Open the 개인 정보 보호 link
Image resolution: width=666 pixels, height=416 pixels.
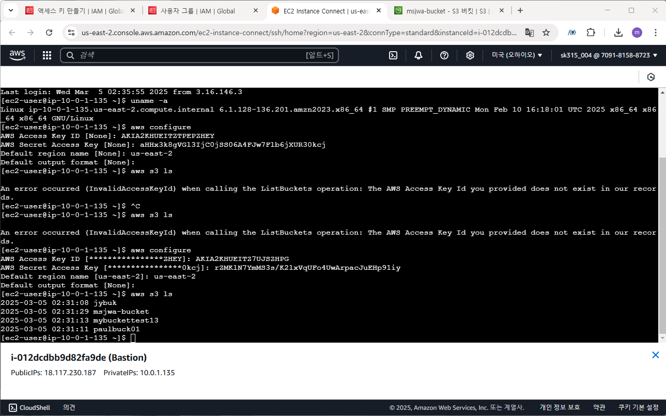point(560,408)
